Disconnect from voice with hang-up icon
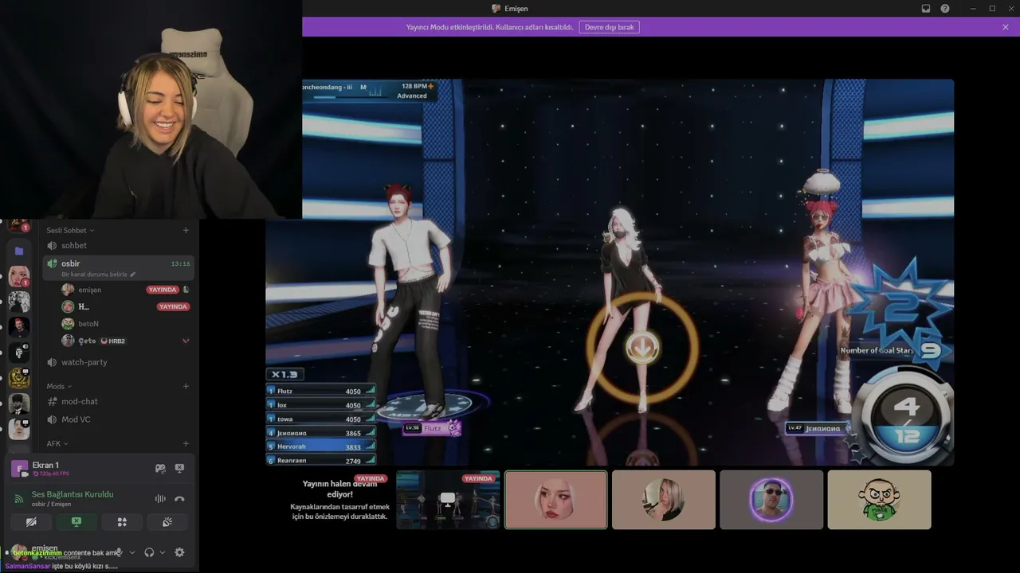 pos(179,499)
